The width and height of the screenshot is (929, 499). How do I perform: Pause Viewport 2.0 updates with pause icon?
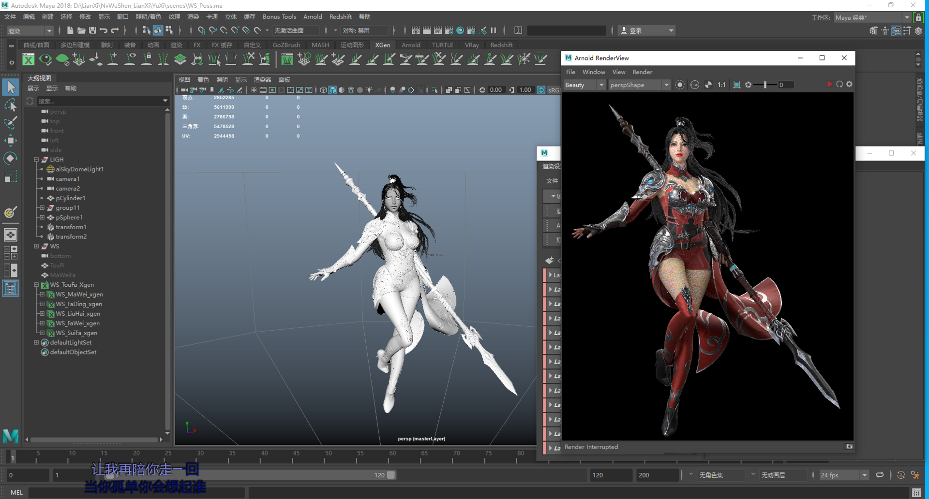click(x=494, y=30)
